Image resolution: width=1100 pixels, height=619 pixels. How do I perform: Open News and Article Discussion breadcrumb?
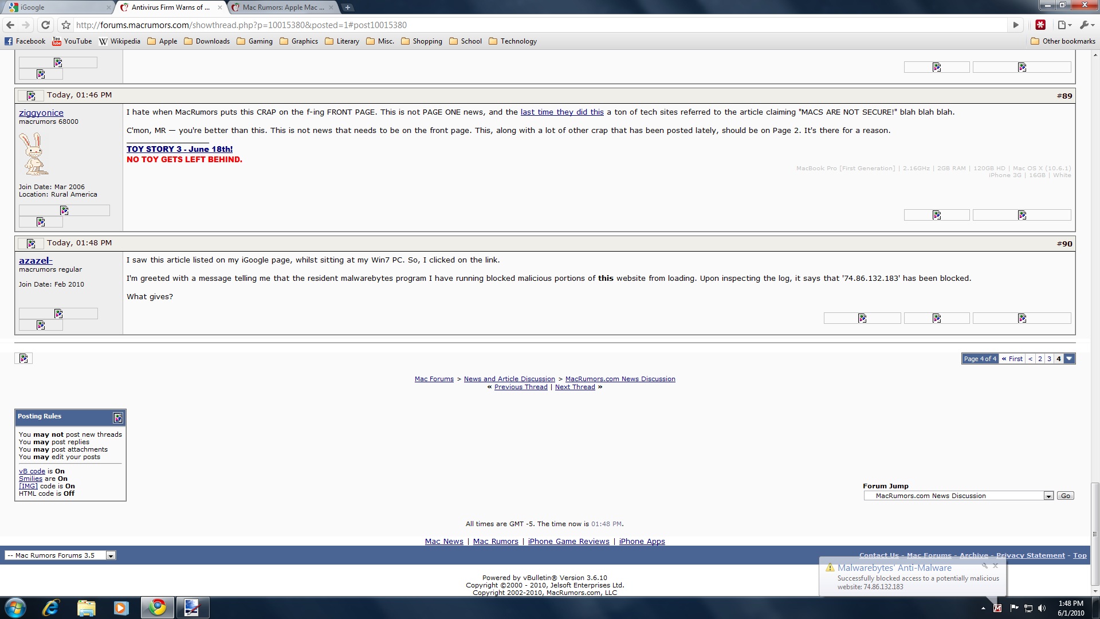tap(509, 379)
